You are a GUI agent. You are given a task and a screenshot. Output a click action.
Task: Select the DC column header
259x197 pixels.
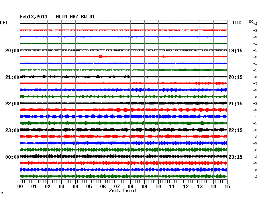tap(251, 22)
